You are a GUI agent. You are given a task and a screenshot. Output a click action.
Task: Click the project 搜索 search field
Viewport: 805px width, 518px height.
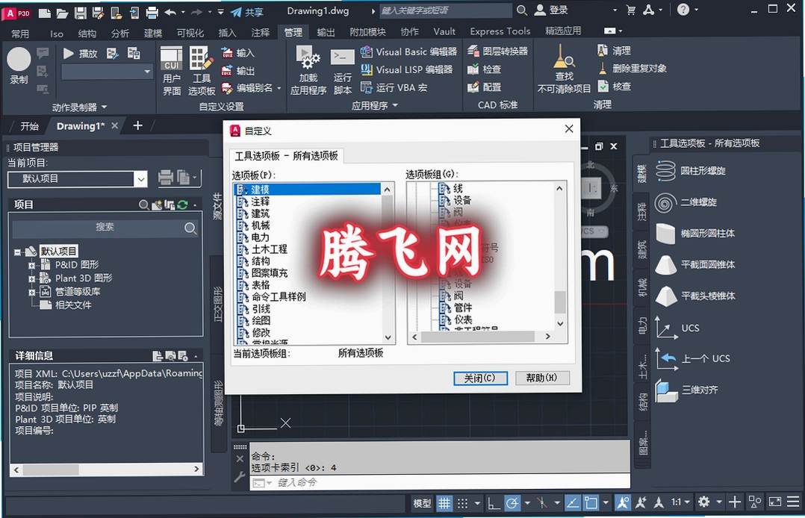105,228
